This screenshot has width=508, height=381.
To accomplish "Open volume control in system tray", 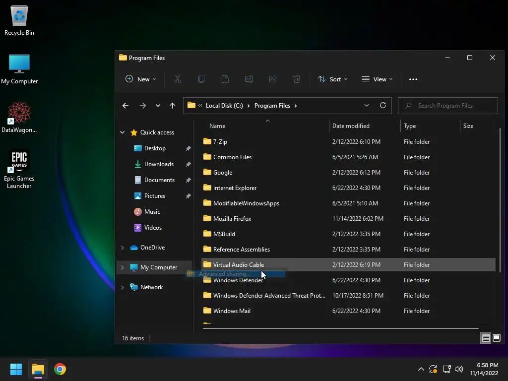I will (x=459, y=369).
